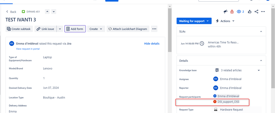Open the Create dropdown
Screen dimensions: 275x113
coord(96,29)
